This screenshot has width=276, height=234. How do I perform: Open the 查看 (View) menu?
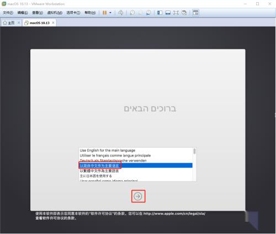[38, 13]
